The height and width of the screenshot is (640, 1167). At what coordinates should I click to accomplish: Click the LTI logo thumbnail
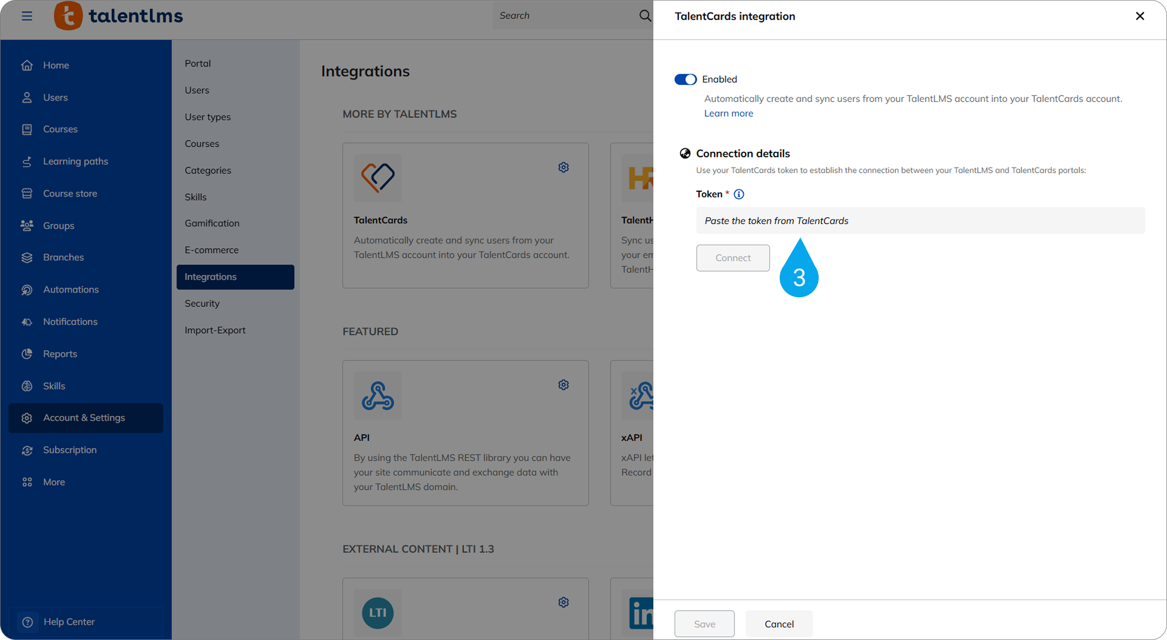point(378,613)
